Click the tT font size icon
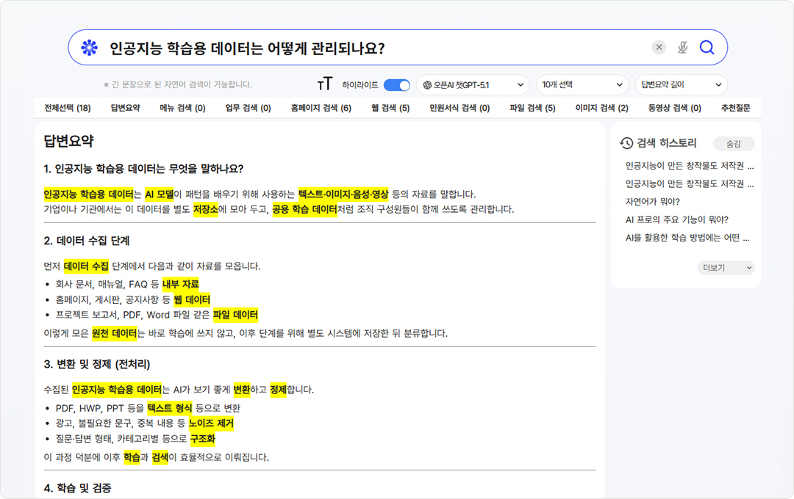 pos(325,84)
